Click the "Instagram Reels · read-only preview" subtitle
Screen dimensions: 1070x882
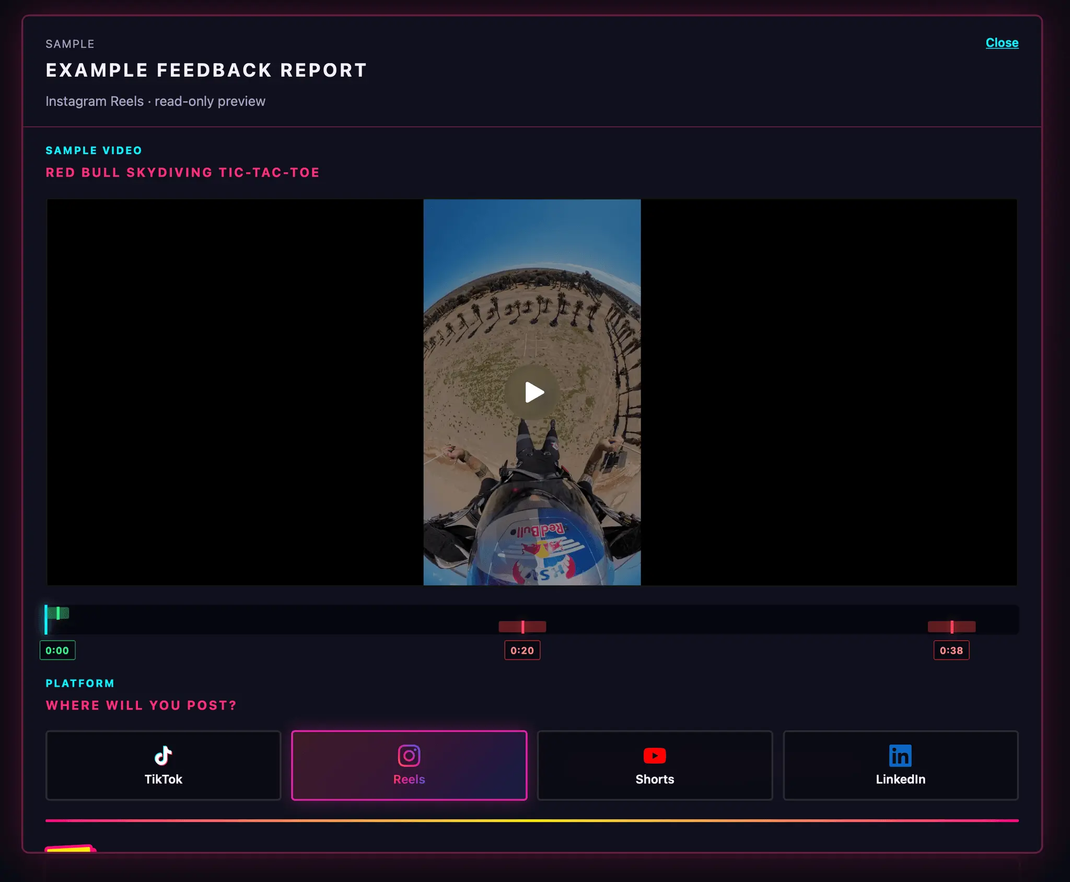155,101
